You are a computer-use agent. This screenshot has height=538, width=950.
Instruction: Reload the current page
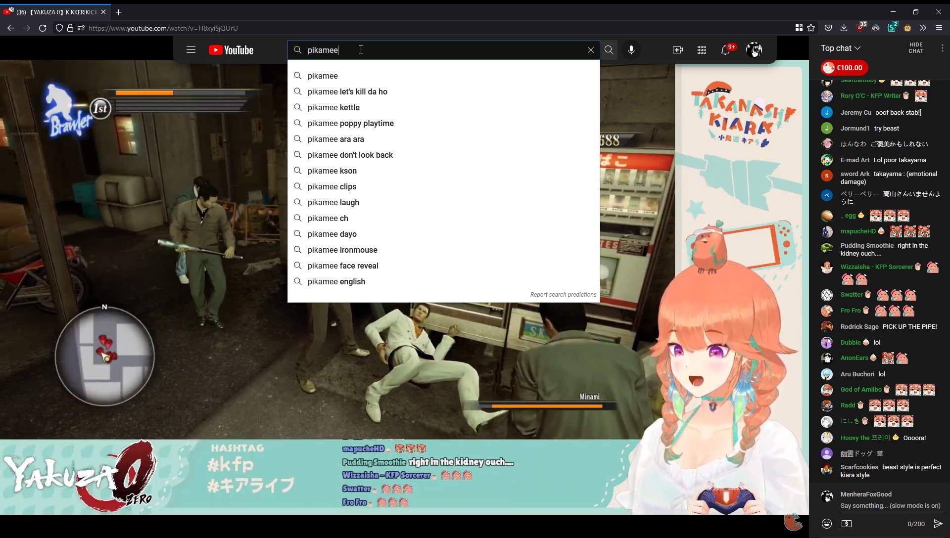coord(43,28)
